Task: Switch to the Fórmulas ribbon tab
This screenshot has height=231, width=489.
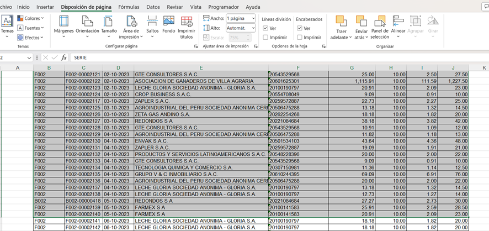Action: pos(129,7)
